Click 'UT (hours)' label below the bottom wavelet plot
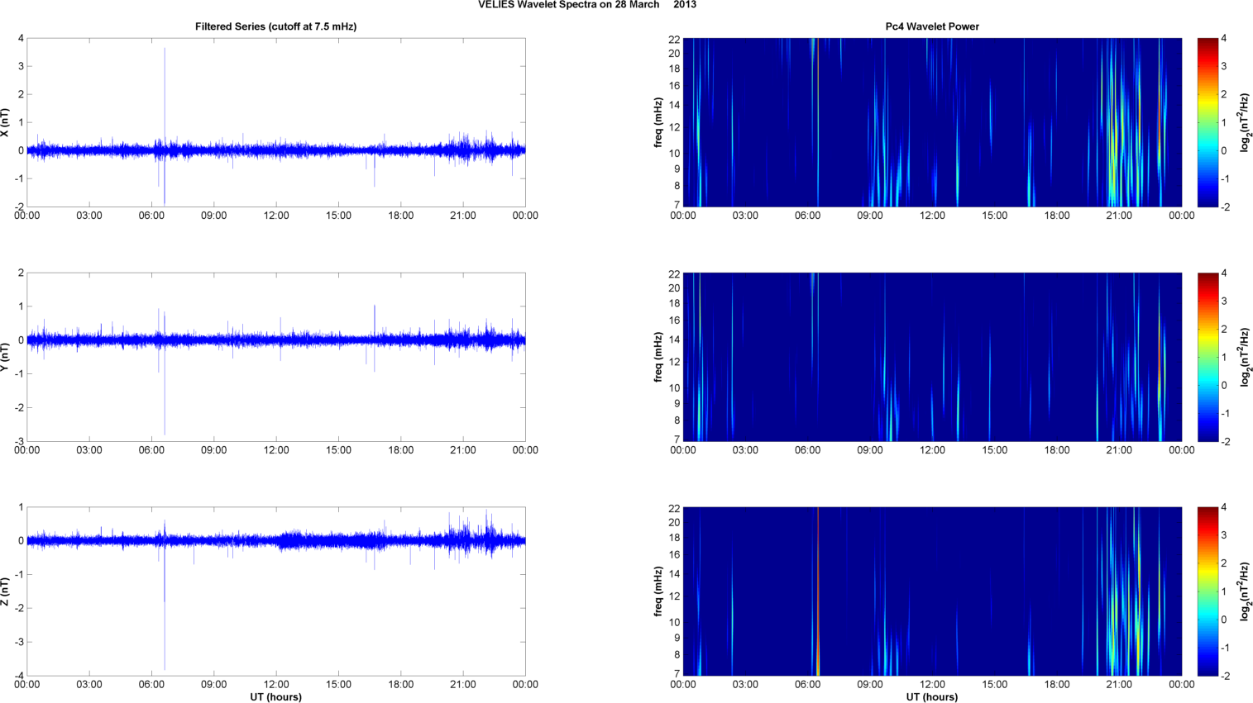1253x703 pixels. (931, 697)
